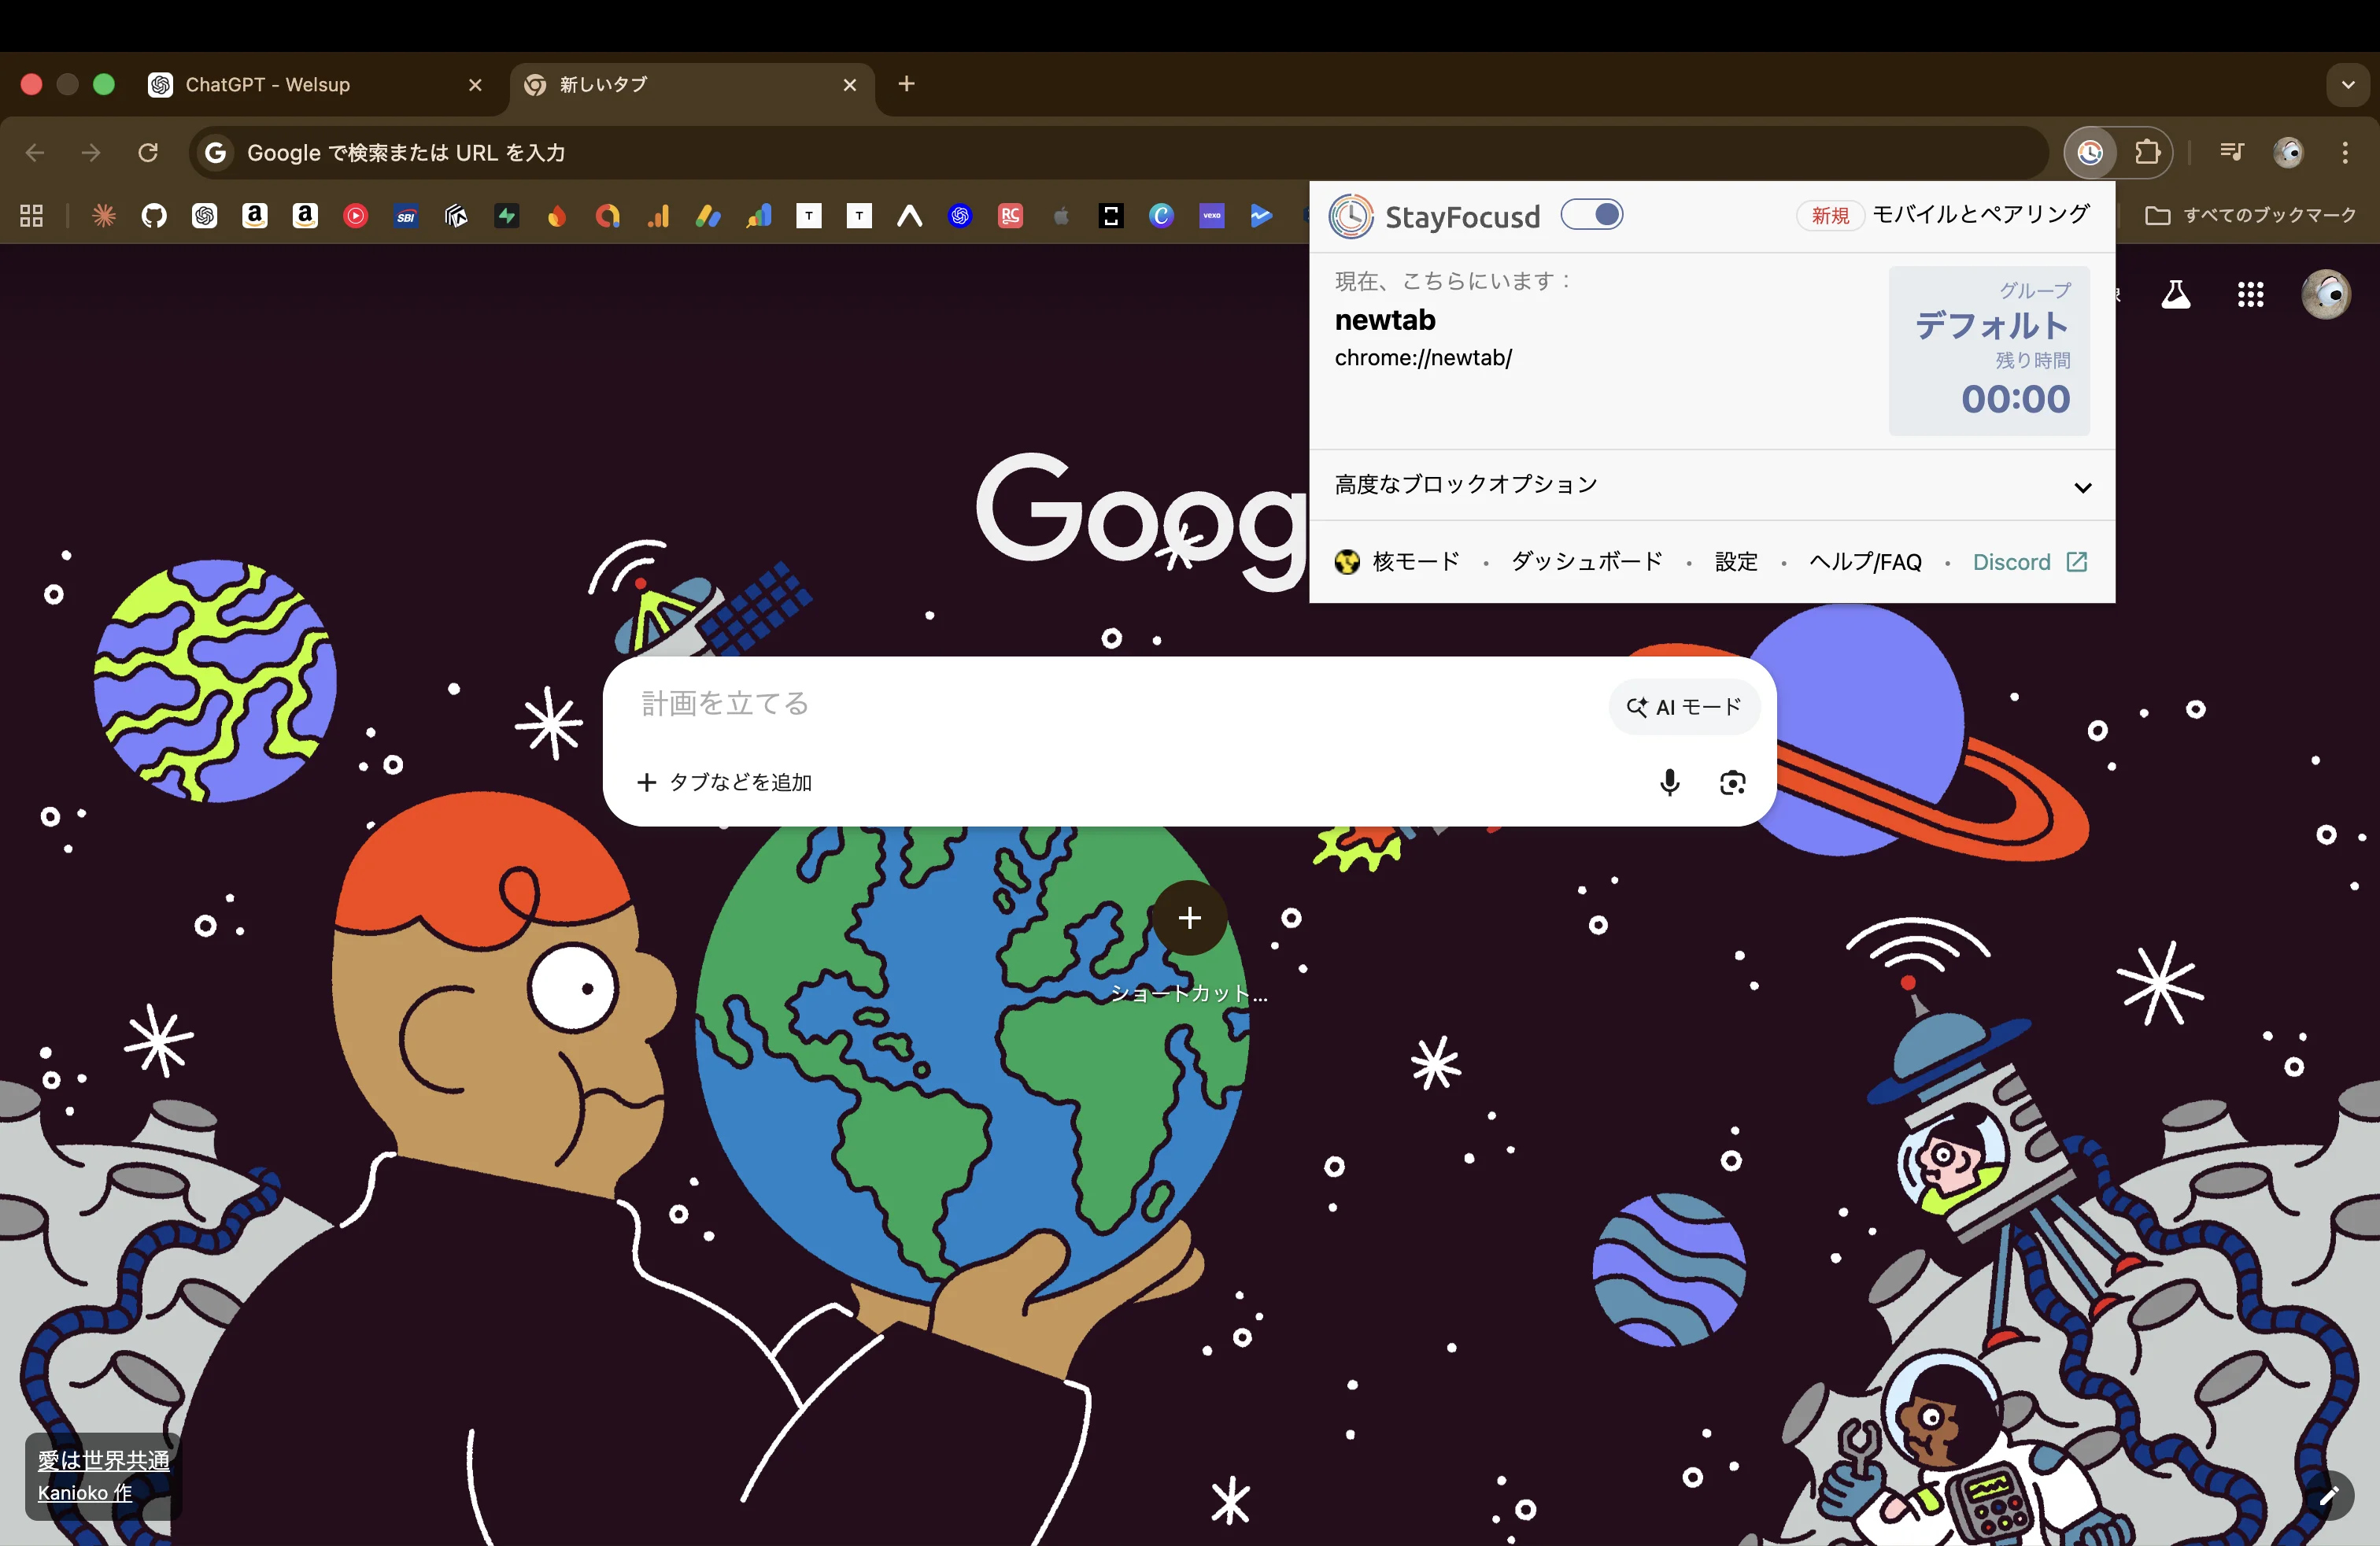Open the Chrome three-dot menu

click(2345, 152)
